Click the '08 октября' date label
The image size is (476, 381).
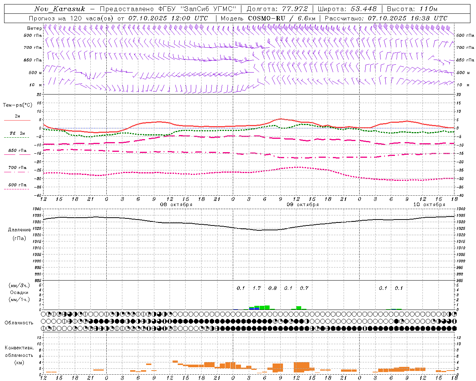click(x=176, y=205)
